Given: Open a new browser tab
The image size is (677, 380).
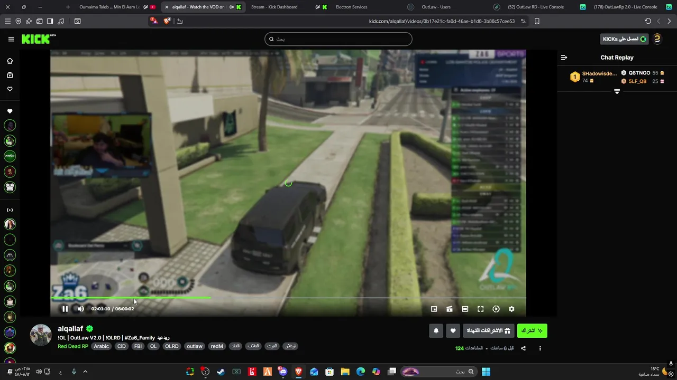Looking at the screenshot, I should [x=68, y=7].
